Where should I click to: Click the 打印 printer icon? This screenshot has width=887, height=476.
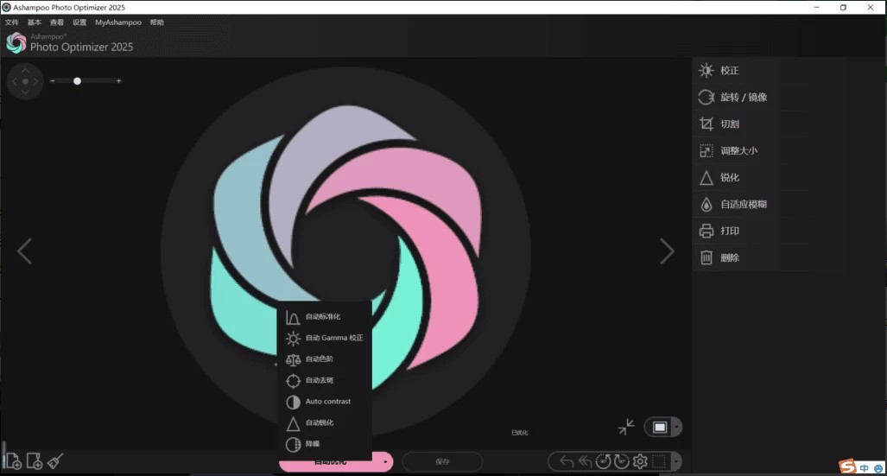[706, 232]
